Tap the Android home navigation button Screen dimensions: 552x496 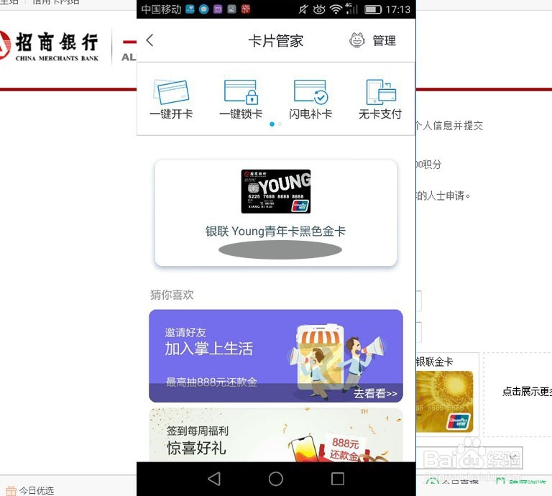pyautogui.click(x=276, y=479)
